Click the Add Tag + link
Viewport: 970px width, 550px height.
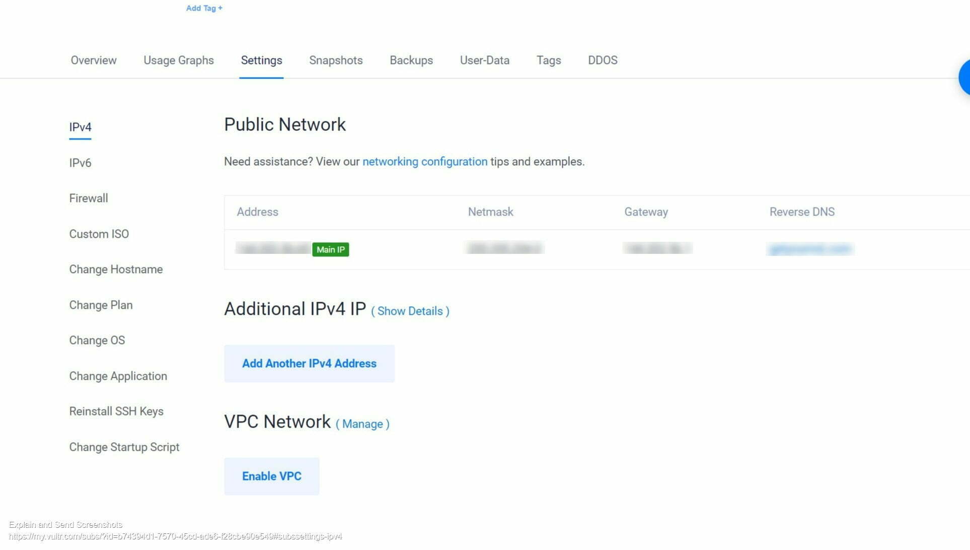coord(203,8)
